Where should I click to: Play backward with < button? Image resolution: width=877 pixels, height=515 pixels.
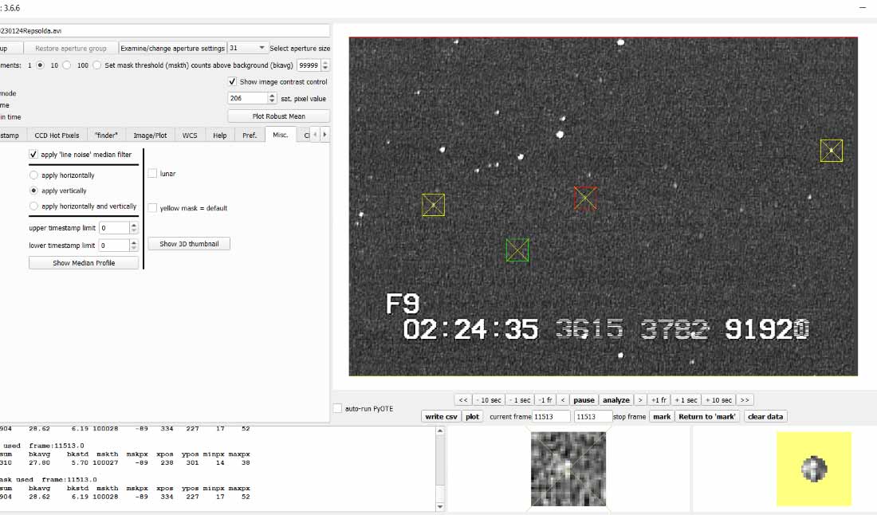tap(563, 400)
